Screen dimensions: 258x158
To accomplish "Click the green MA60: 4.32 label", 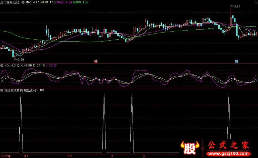I will pyautogui.click(x=81, y=2).
